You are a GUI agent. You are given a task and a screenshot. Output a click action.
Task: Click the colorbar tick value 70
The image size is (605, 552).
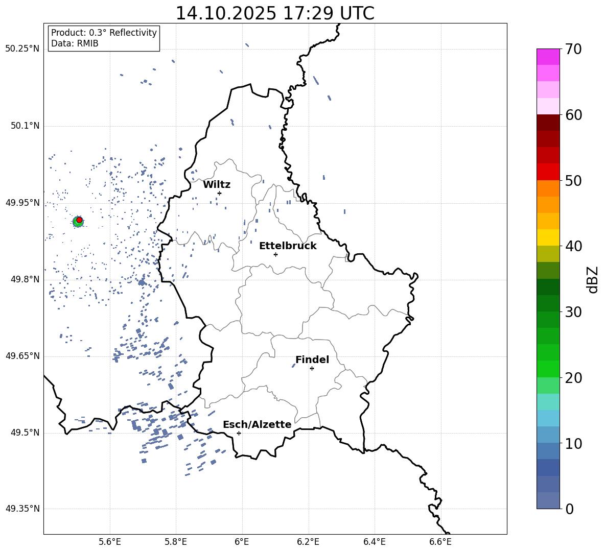(573, 49)
